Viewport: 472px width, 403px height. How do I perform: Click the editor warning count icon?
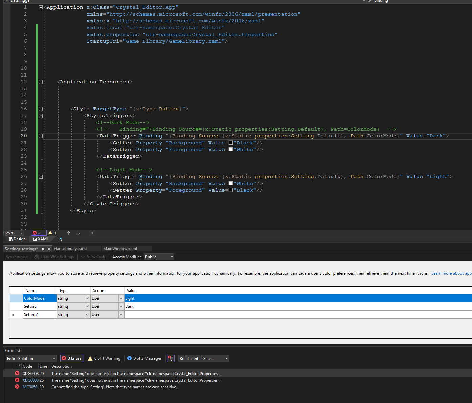pyautogui.click(x=50, y=233)
